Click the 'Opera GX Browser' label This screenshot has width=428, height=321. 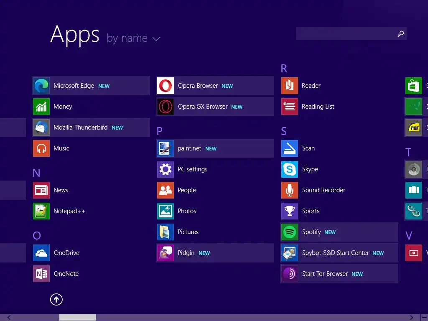[x=203, y=107]
